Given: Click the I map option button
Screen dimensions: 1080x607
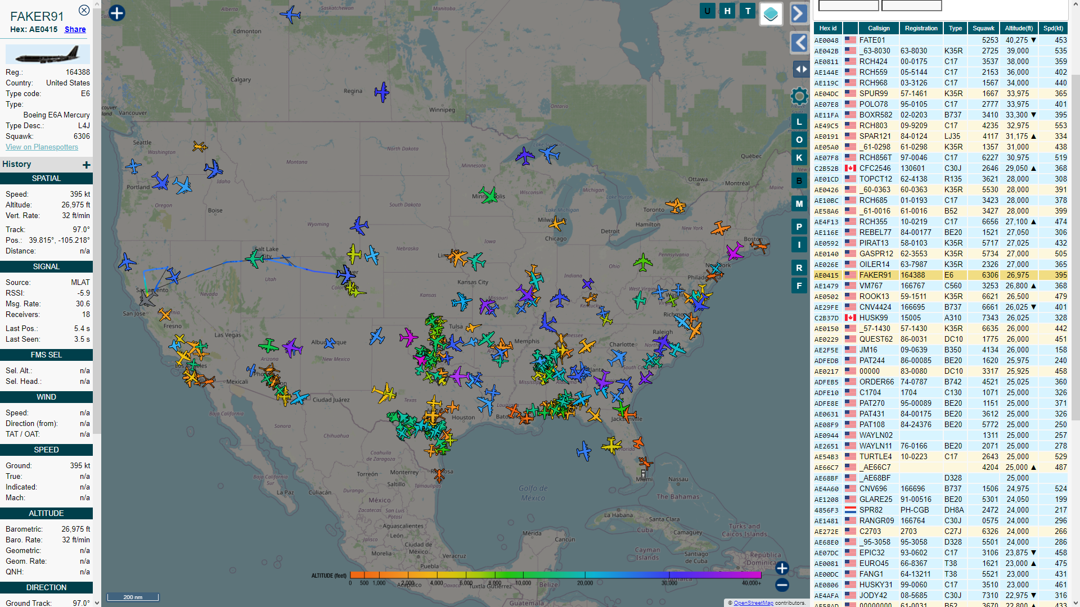Looking at the screenshot, I should coord(799,245).
